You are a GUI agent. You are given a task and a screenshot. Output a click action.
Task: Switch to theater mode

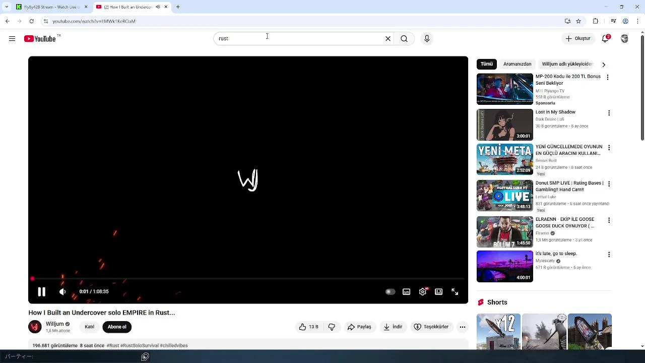click(x=439, y=292)
